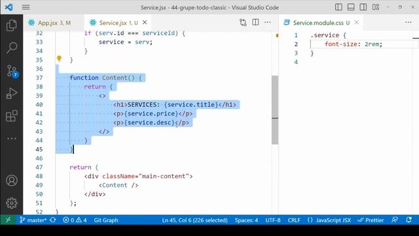Open the Manage gear menu

click(x=12, y=203)
